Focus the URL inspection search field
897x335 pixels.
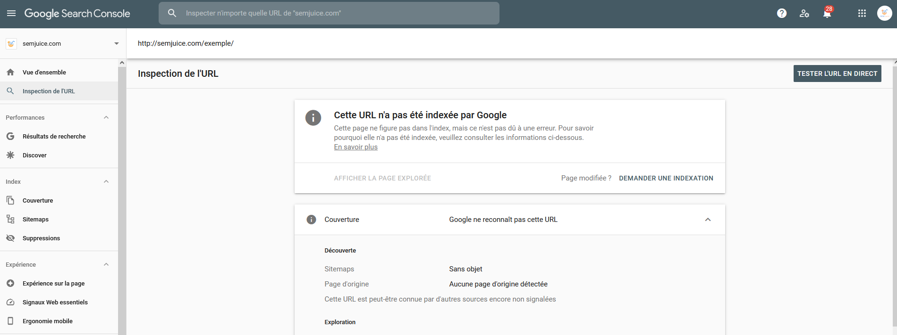pos(329,13)
